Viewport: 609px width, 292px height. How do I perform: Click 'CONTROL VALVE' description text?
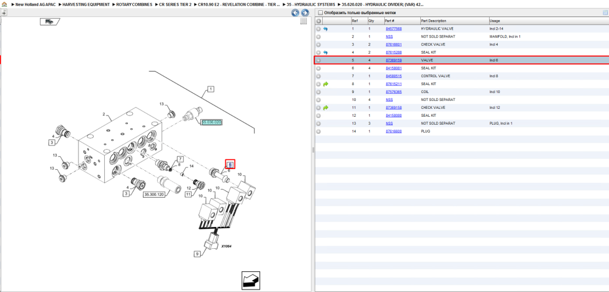(435, 76)
